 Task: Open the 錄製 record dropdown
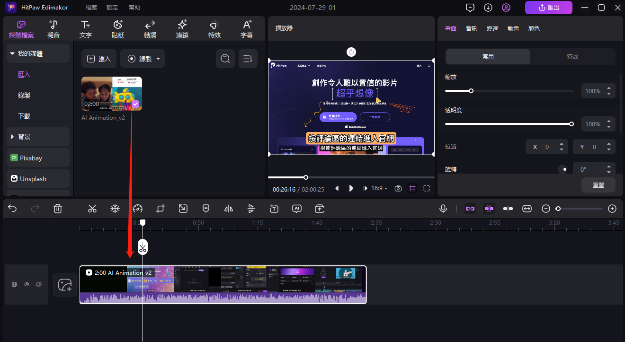click(143, 59)
